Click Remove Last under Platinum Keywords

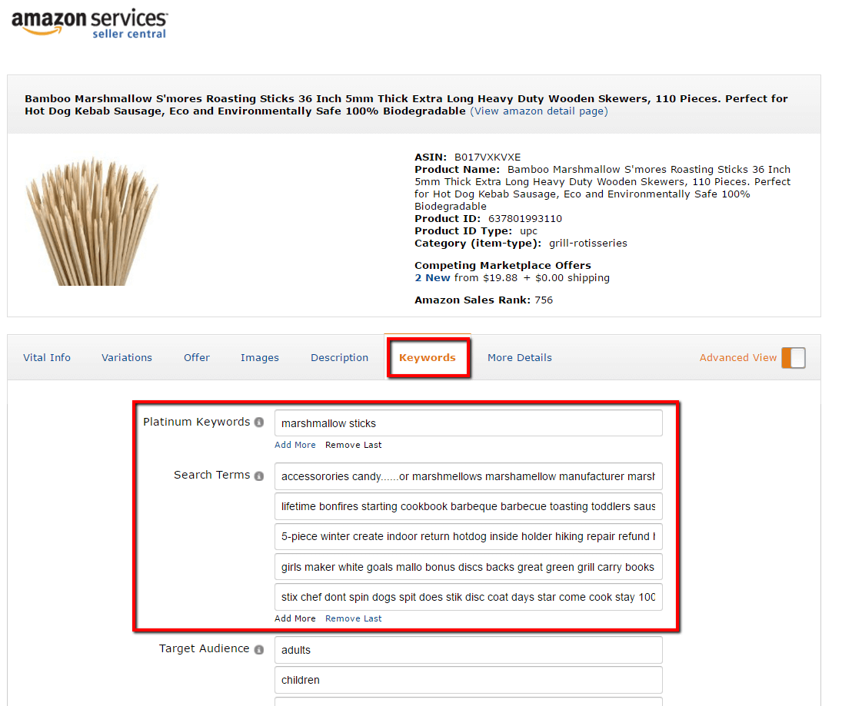pos(353,445)
